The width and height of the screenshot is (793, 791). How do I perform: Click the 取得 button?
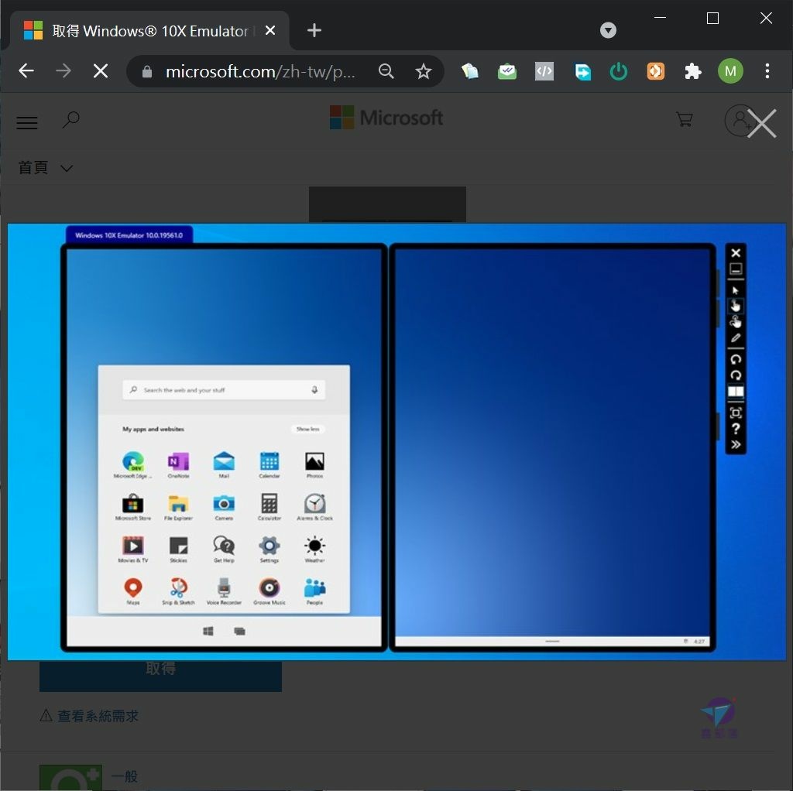coord(161,676)
